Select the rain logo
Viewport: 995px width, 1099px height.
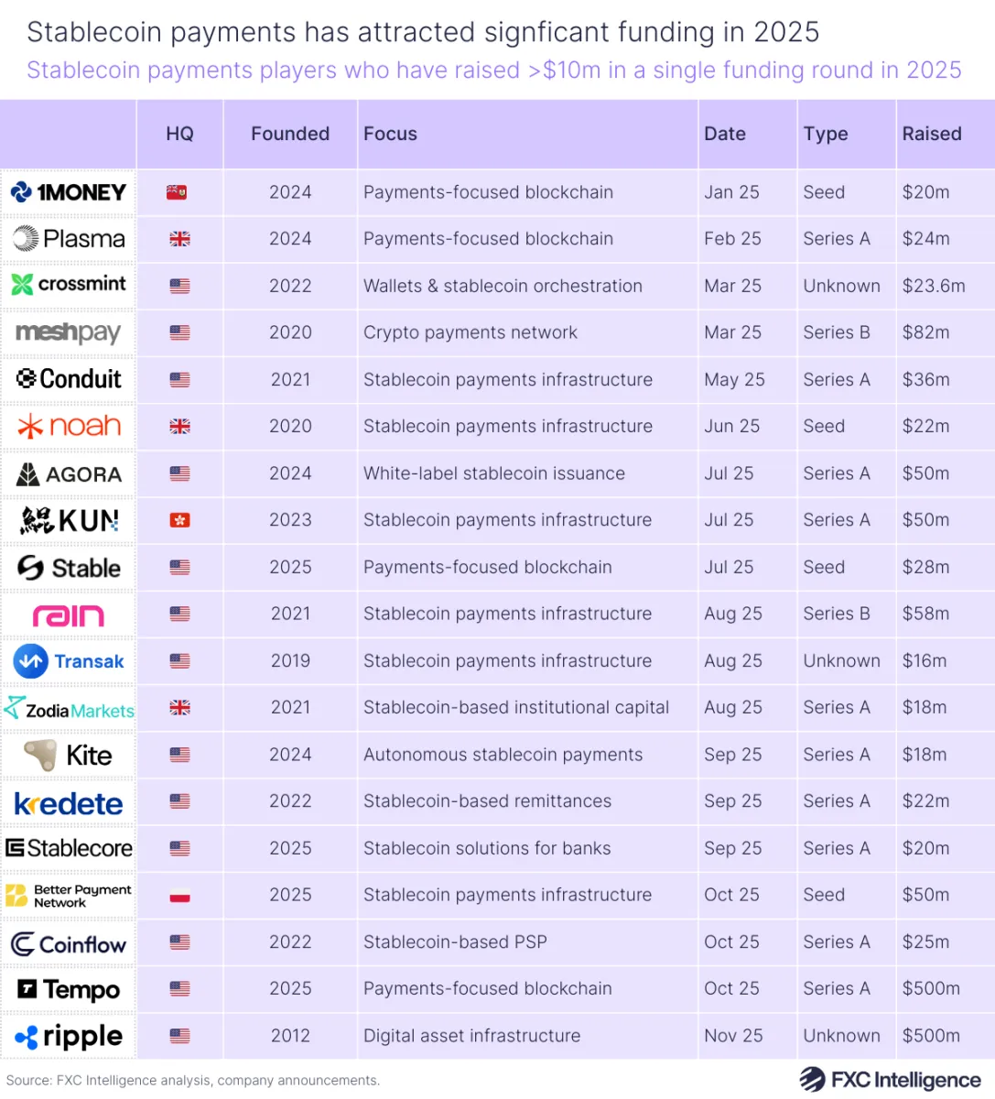coord(69,615)
